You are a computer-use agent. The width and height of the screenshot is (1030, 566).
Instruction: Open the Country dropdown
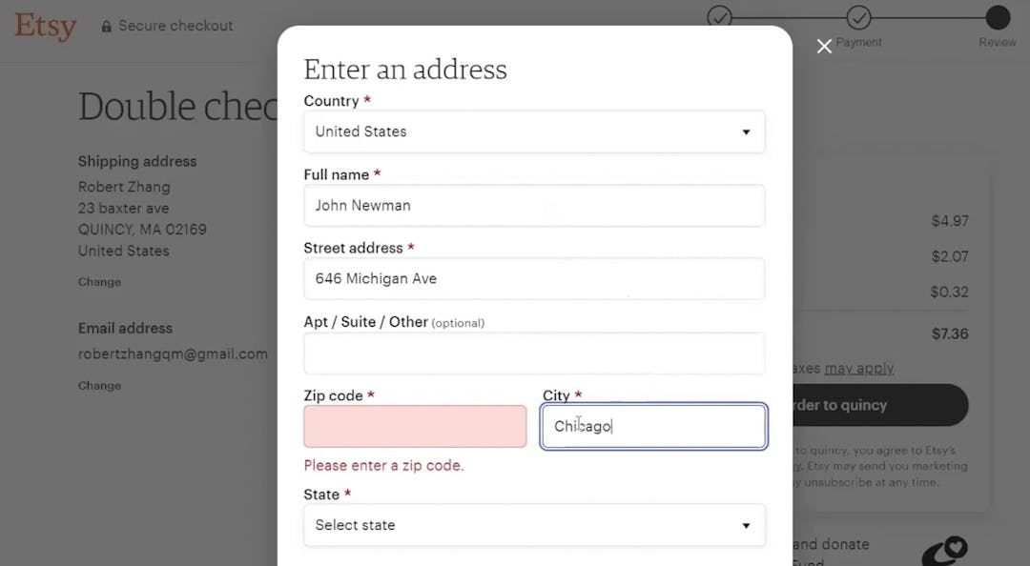534,132
